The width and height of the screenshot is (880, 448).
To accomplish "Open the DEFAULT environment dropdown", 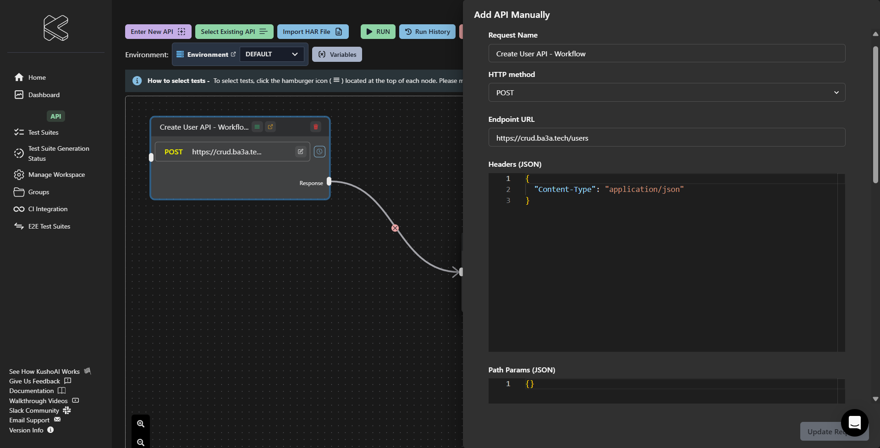I will [271, 55].
